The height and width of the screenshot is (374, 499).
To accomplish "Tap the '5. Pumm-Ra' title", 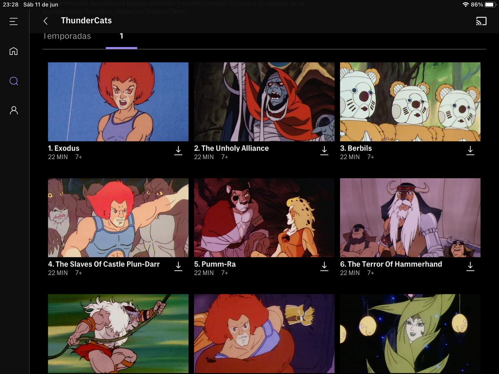I will [215, 264].
